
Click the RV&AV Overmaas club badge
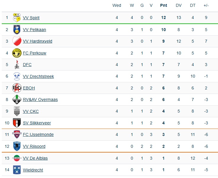tap(17, 100)
